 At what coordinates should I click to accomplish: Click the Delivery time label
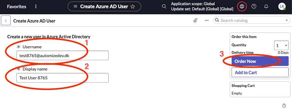point(243,53)
